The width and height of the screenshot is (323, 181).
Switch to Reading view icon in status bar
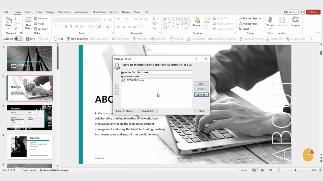click(271, 170)
